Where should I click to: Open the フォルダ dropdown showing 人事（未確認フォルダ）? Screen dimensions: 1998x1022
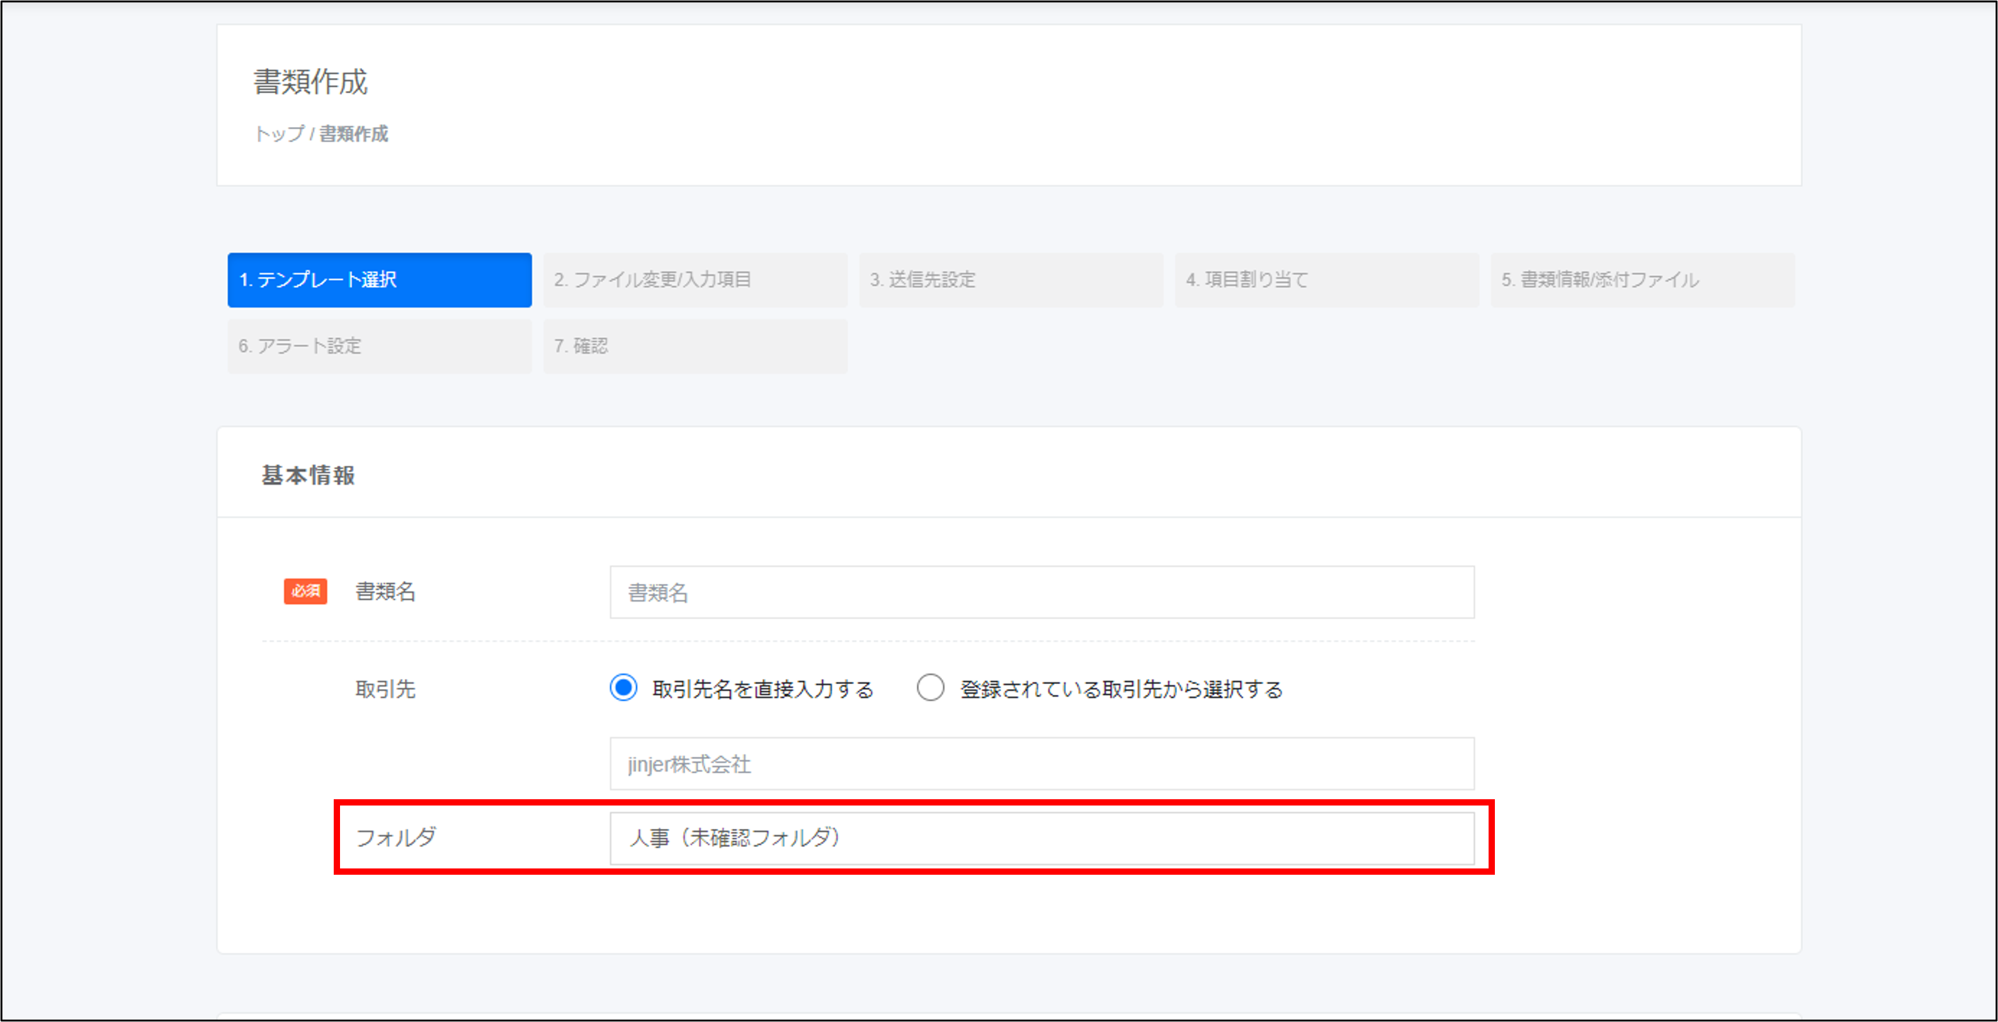[1042, 838]
